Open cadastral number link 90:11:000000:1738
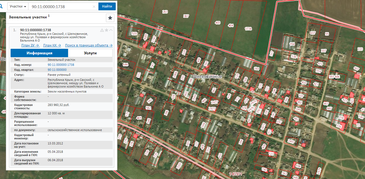This screenshot has width=365, height=179. point(61,65)
